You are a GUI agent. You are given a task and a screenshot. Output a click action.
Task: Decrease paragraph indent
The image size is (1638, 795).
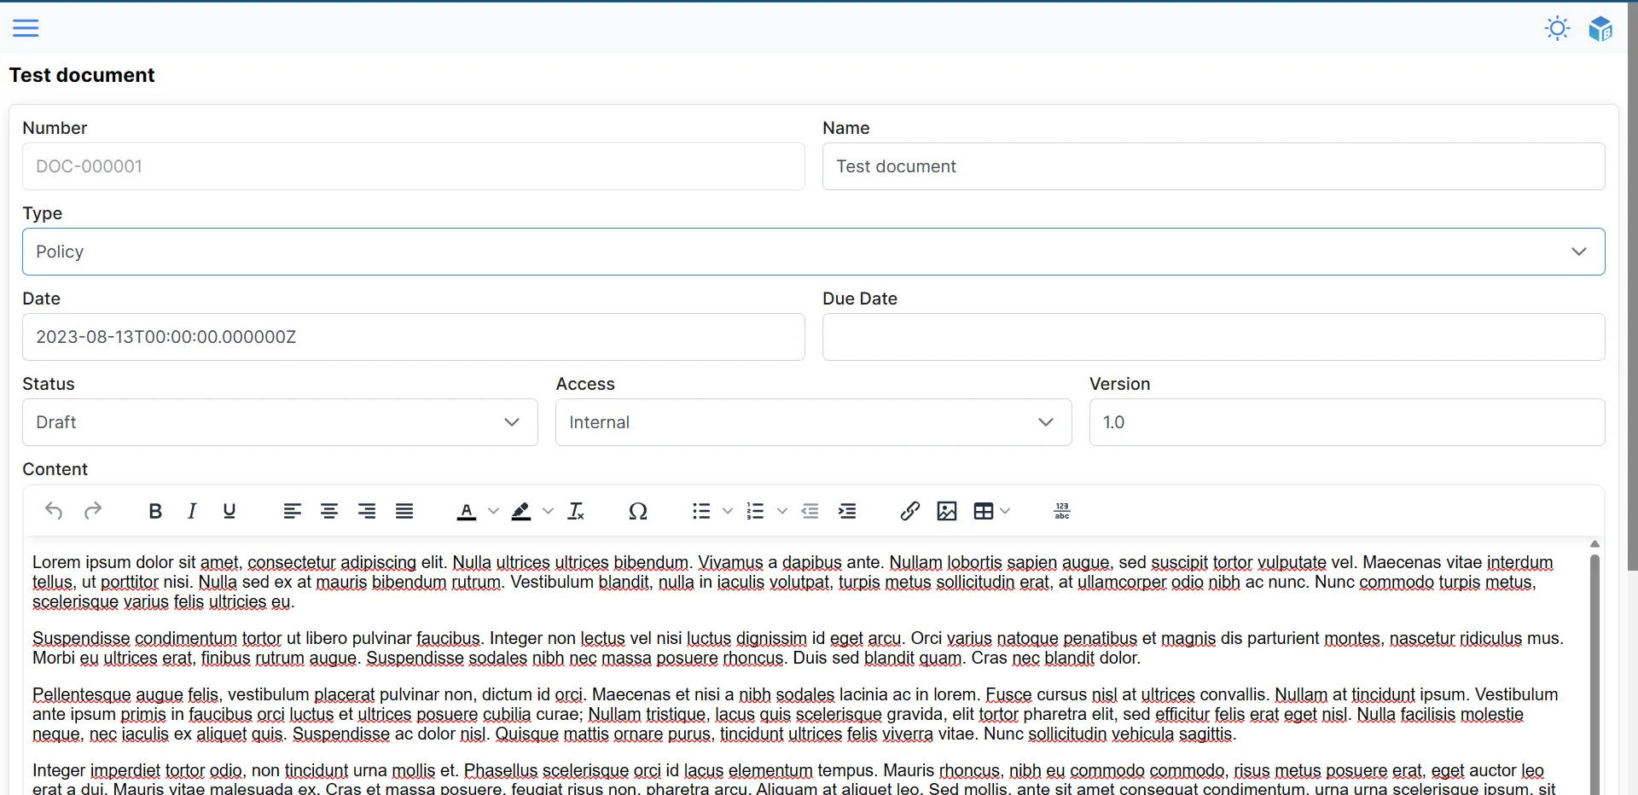coord(810,511)
